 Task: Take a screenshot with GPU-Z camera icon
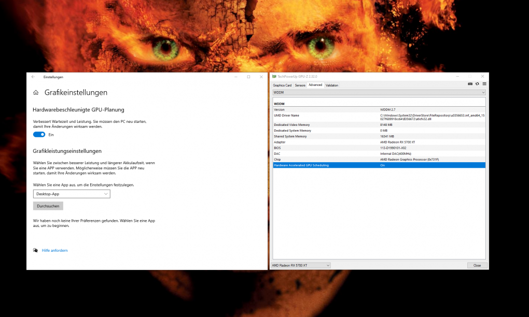point(470,84)
